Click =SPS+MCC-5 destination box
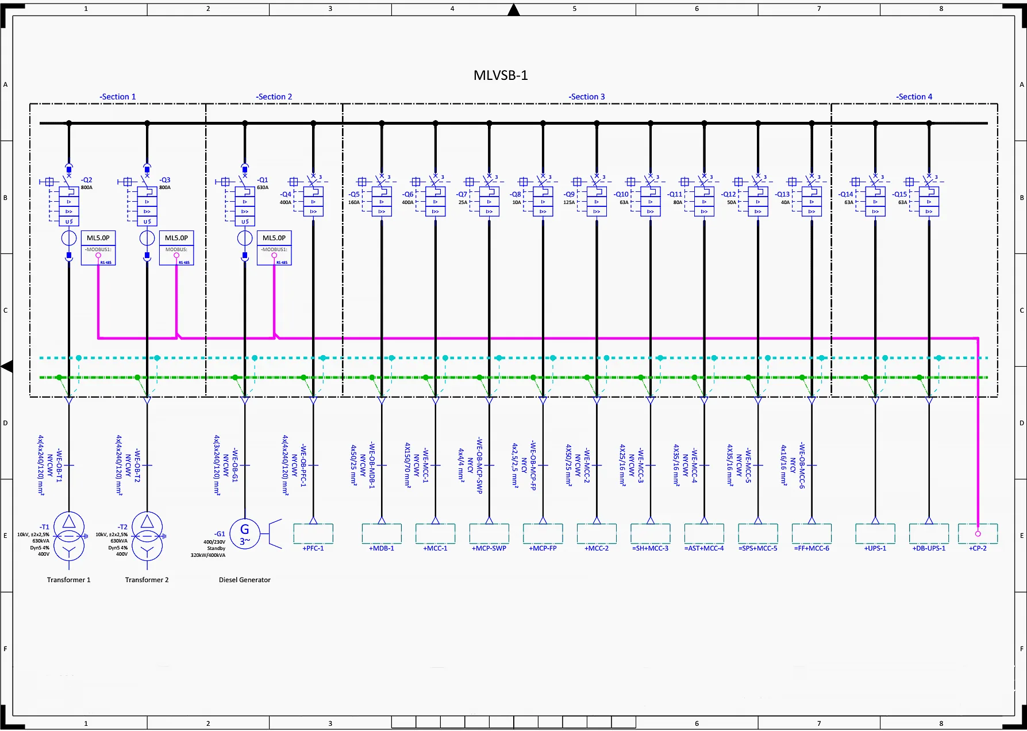 tap(758, 534)
